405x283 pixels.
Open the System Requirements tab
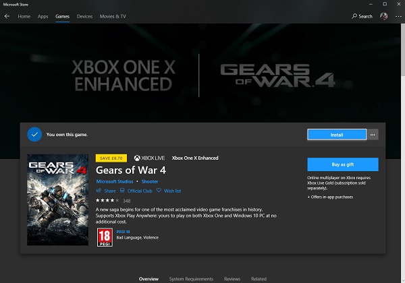point(191,279)
